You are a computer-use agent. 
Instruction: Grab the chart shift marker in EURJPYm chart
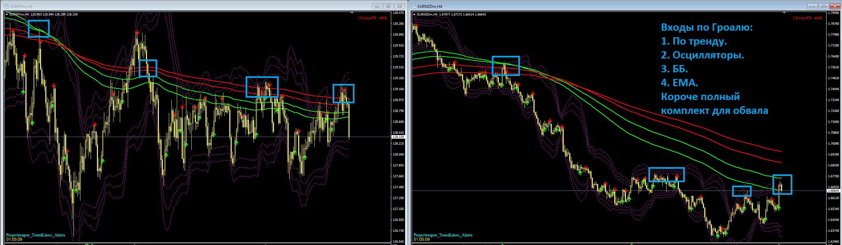coord(352,13)
